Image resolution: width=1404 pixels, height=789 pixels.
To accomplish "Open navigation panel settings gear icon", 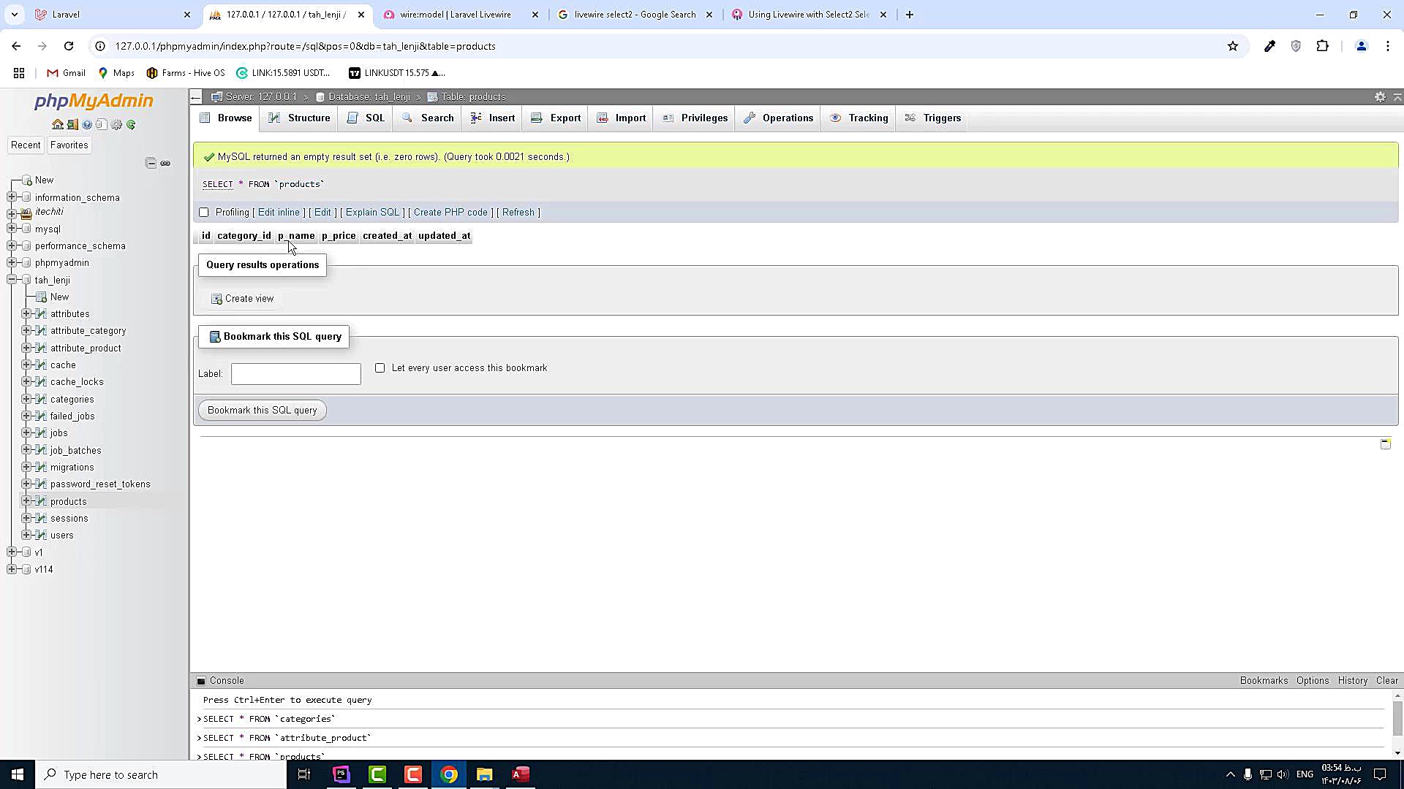I will [116, 124].
